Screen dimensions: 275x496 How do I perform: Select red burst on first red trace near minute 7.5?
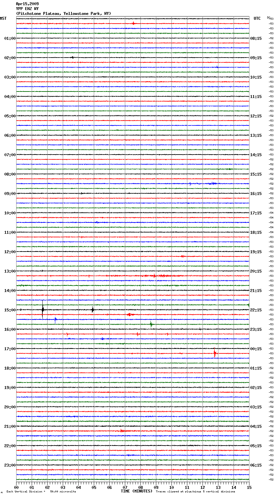tap(133, 23)
